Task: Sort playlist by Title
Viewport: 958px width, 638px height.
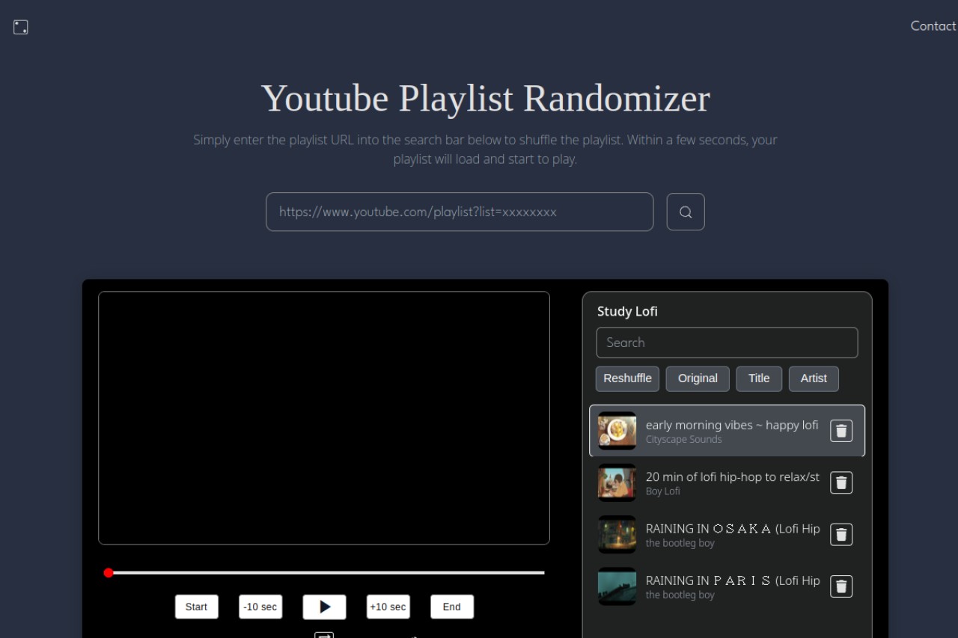Action: (x=759, y=378)
